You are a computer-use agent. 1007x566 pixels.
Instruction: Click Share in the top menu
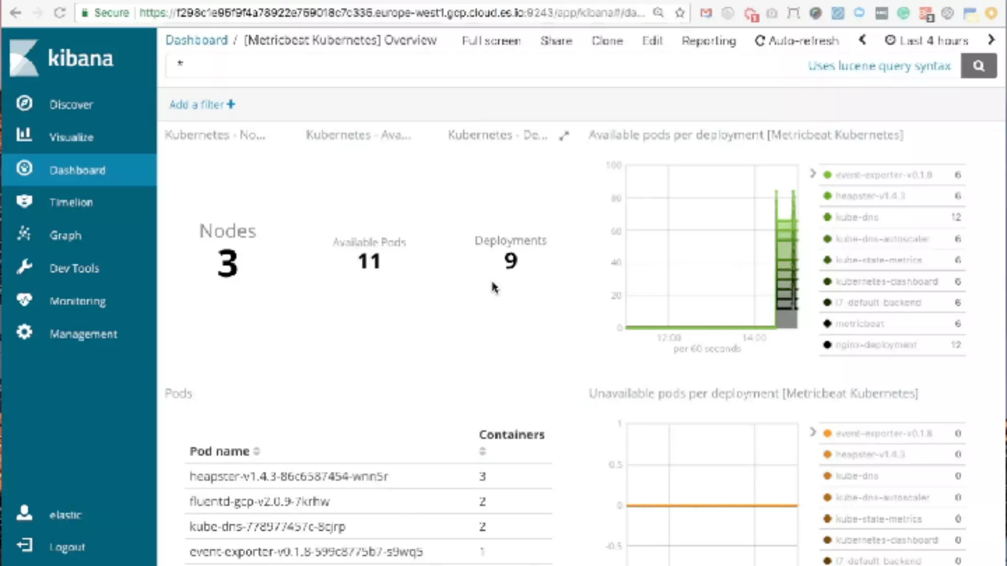coord(556,41)
